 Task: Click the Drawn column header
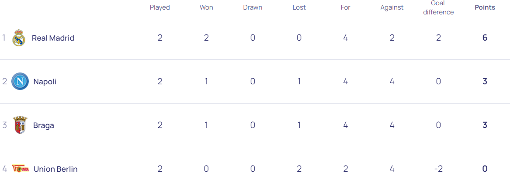pos(253,7)
